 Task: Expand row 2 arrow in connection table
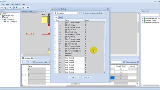[23, 75]
